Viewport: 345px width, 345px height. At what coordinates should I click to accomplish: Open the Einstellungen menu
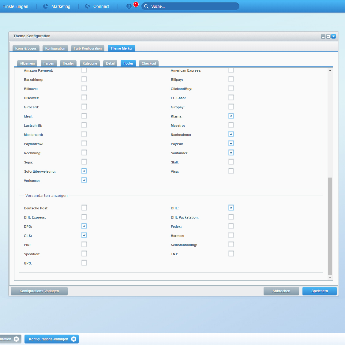click(x=15, y=6)
